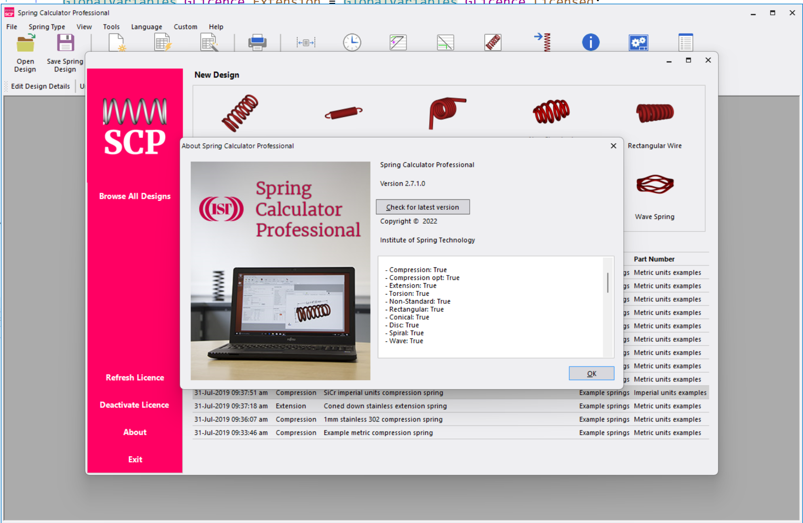Click the Version 2.7.1.0 text
The width and height of the screenshot is (803, 523).
click(403, 183)
